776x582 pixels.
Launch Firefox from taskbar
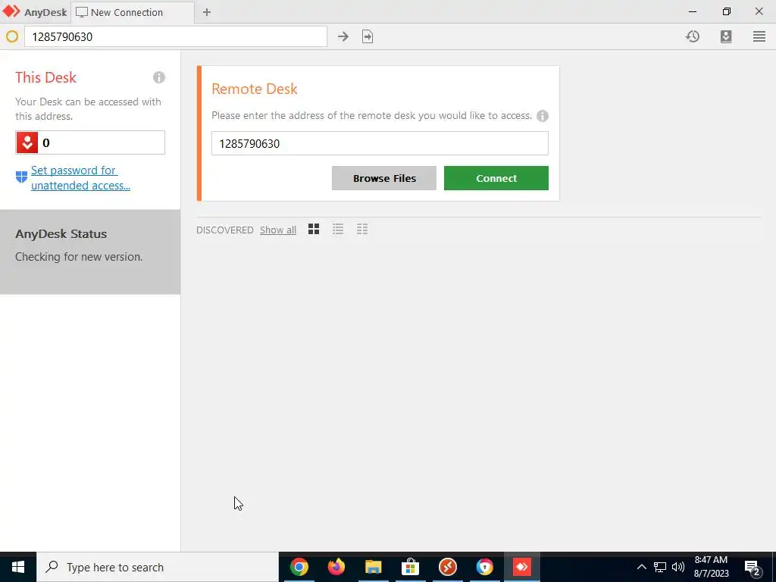pyautogui.click(x=336, y=567)
